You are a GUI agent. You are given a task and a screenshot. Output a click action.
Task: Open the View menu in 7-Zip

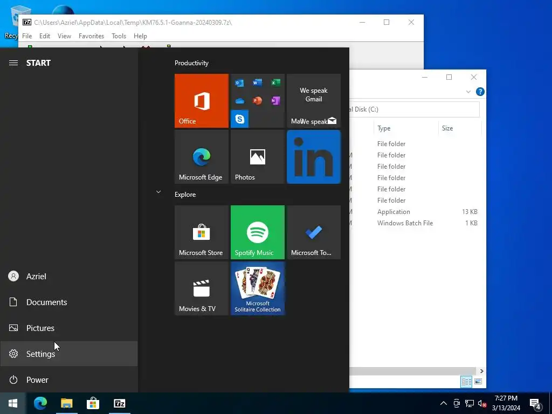click(x=64, y=36)
